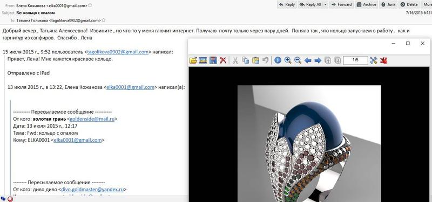Click 'Тема: Fwd: кольцо с опалом' line

[x=45, y=133]
